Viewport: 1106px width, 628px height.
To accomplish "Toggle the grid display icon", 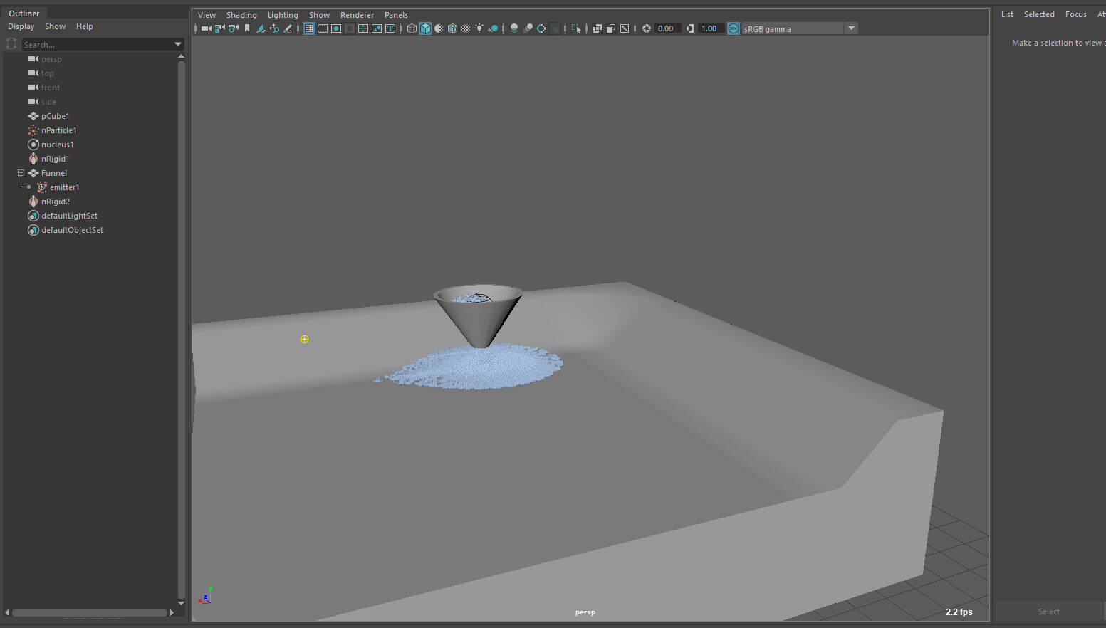I will (x=308, y=28).
